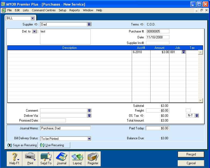The height and width of the screenshot is (168, 210).
Task: Open the Journal icon
Action: tap(62, 159)
